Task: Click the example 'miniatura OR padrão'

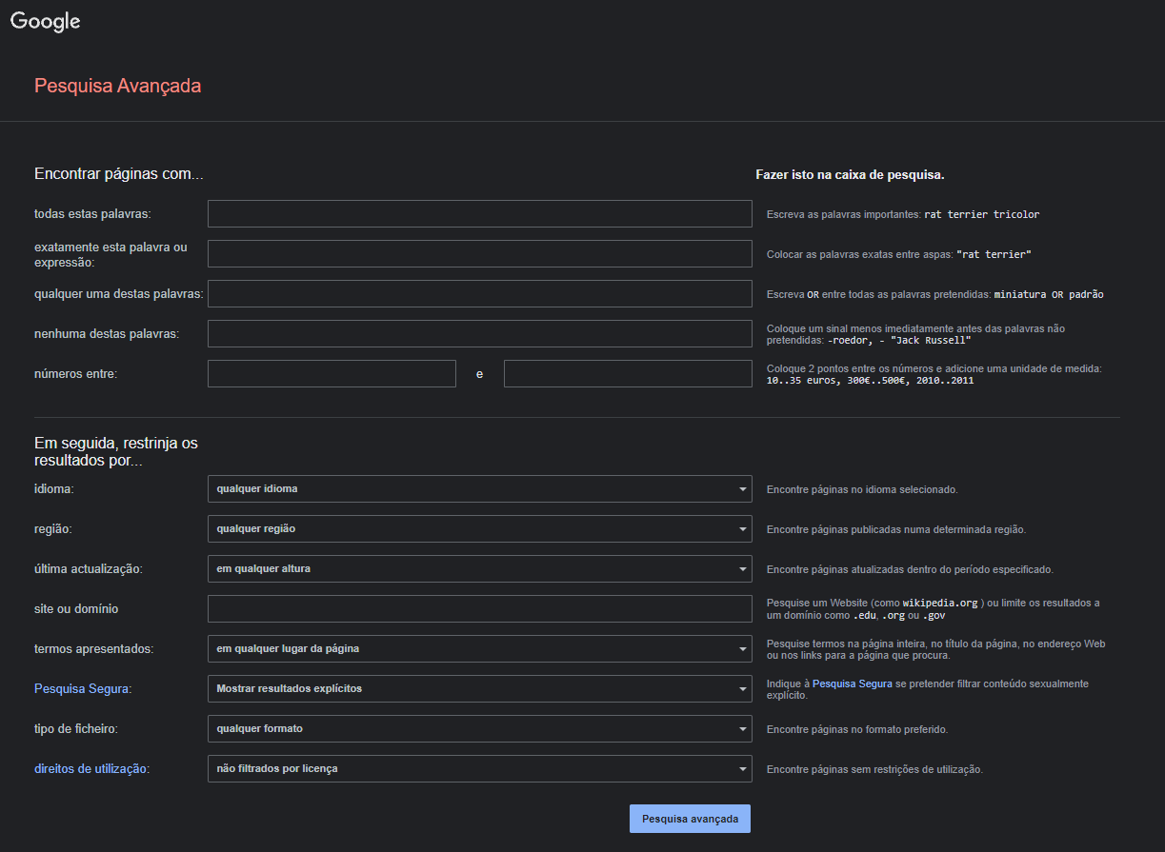Action: tap(1049, 295)
